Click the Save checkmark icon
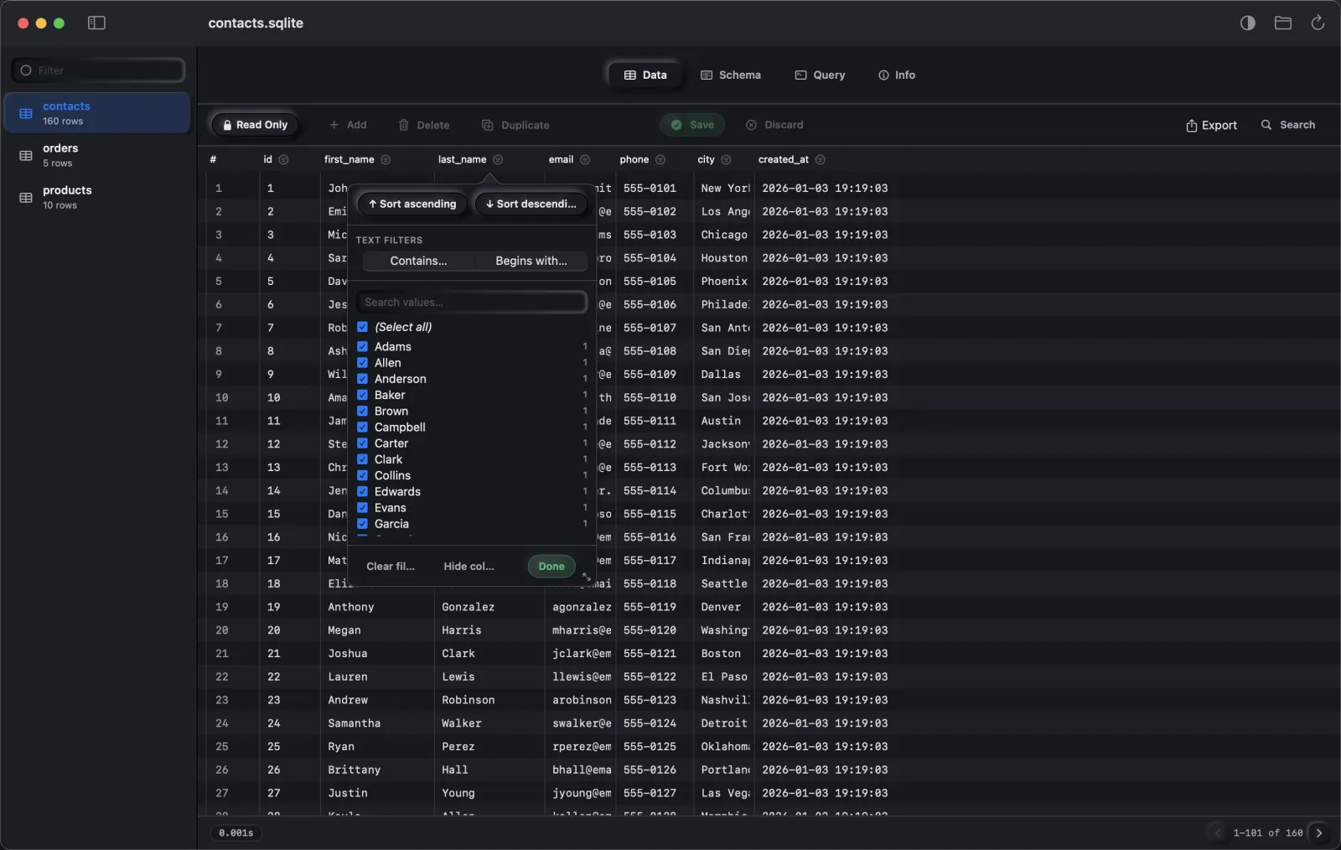This screenshot has height=850, width=1341. [676, 125]
